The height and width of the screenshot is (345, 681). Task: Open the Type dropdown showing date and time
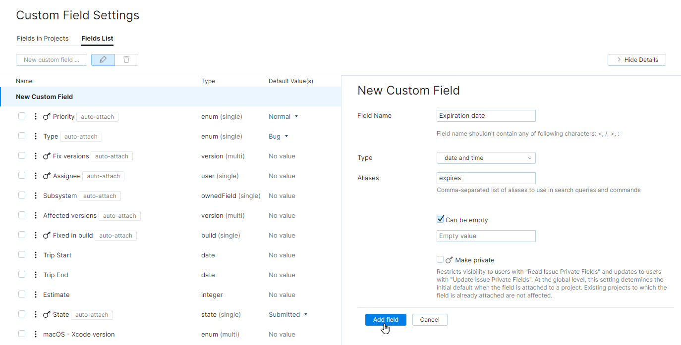coord(486,158)
